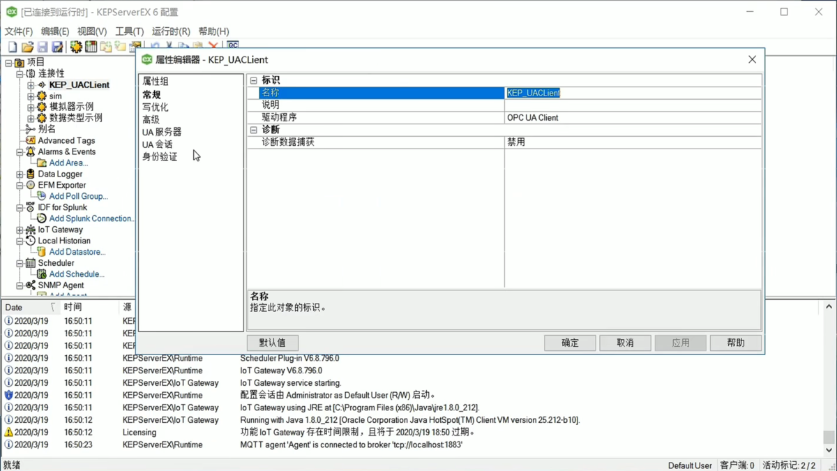Click the Scheduler calendar icon
837x471 pixels.
pos(31,263)
